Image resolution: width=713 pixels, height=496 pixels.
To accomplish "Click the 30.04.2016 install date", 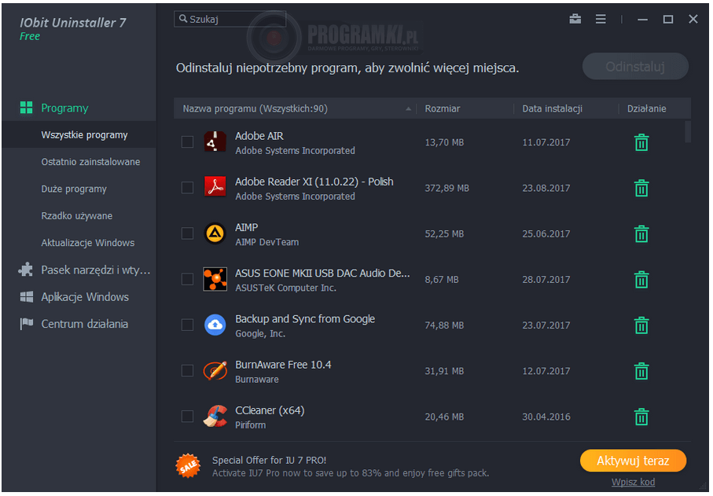I will [546, 417].
